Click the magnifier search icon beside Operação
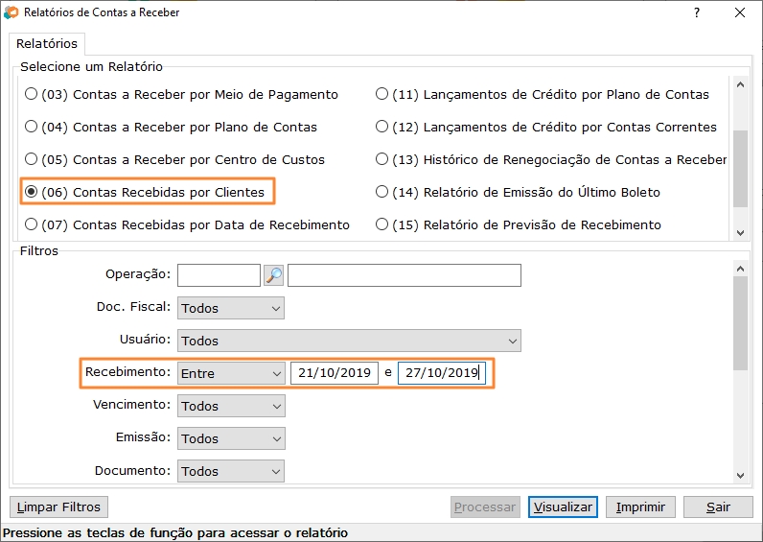 [273, 275]
